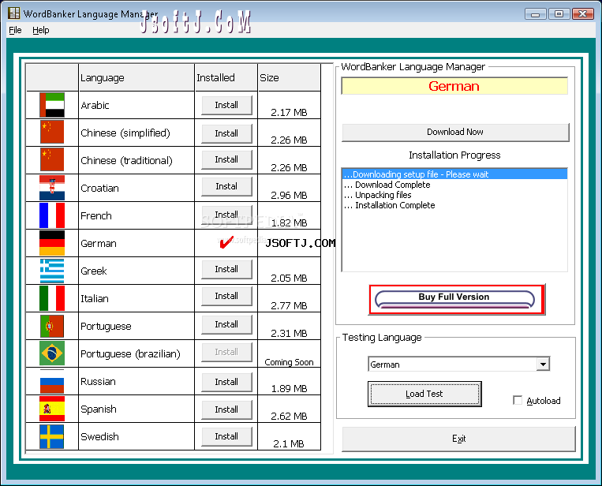Install the French language pack
This screenshot has height=486, width=602.
pyautogui.click(x=226, y=215)
